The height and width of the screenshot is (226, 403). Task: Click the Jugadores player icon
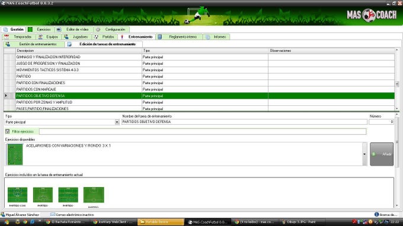66,37
